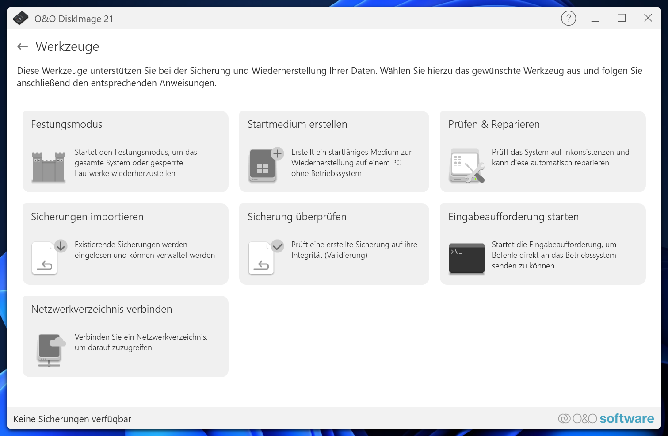Open Netzwerkverzeichnis verbinden
This screenshot has height=436, width=668.
tap(125, 337)
